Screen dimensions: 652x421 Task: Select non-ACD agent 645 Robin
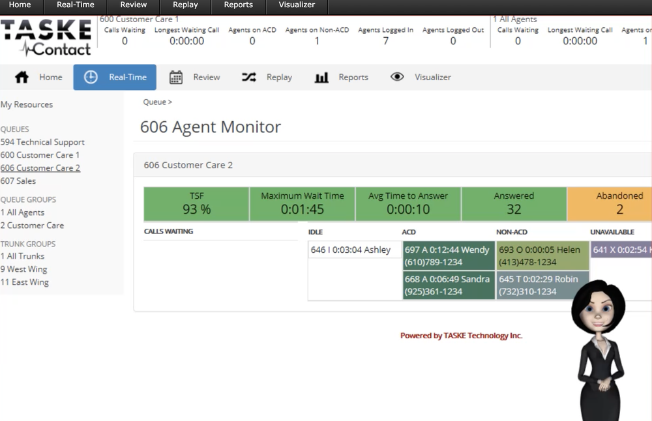542,285
